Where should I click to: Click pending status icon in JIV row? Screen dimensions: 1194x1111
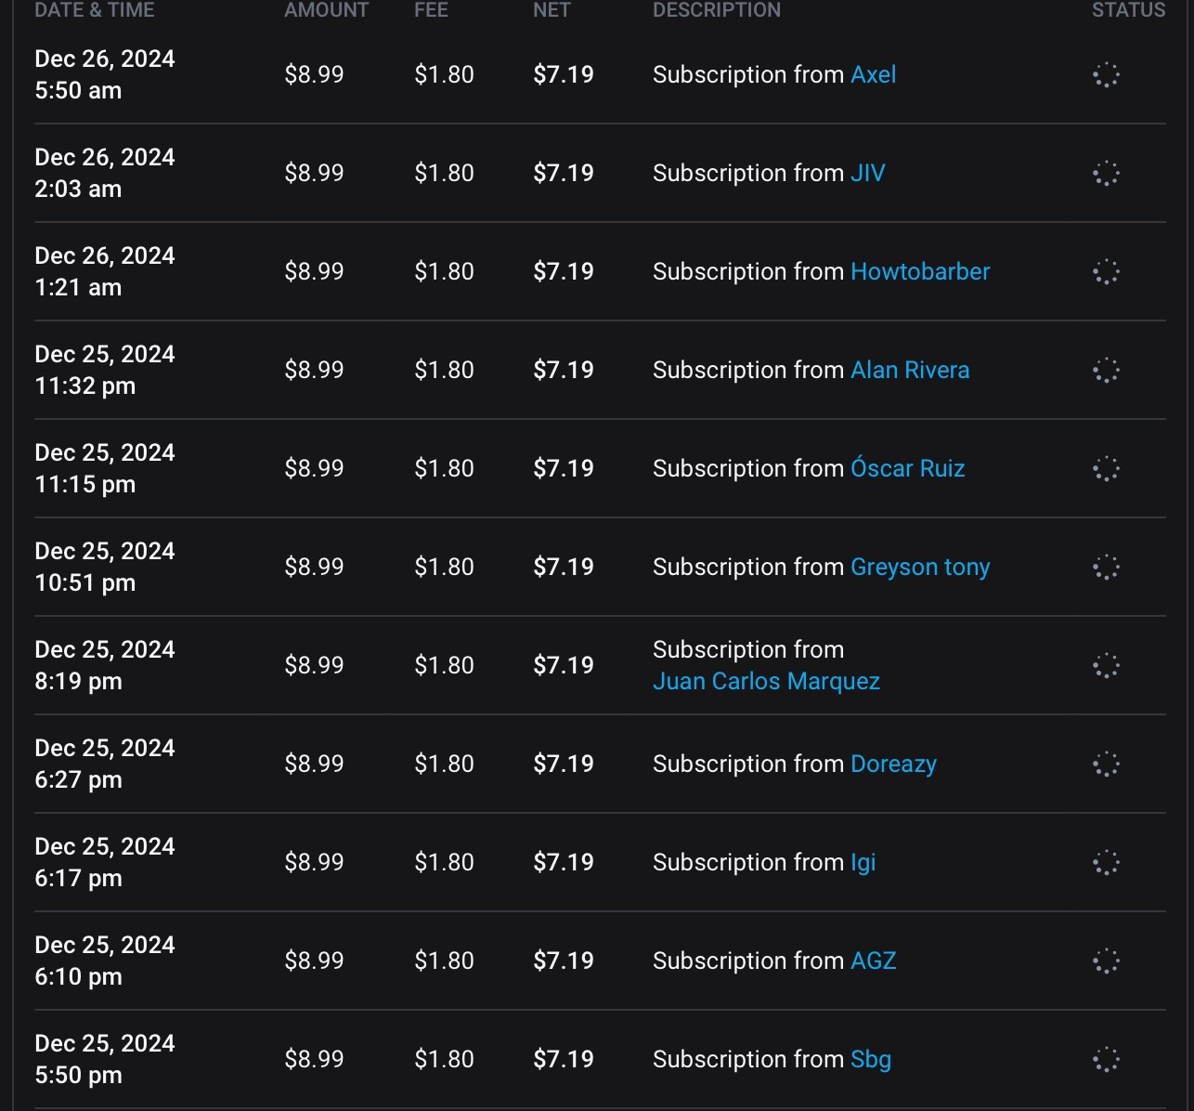1106,174
